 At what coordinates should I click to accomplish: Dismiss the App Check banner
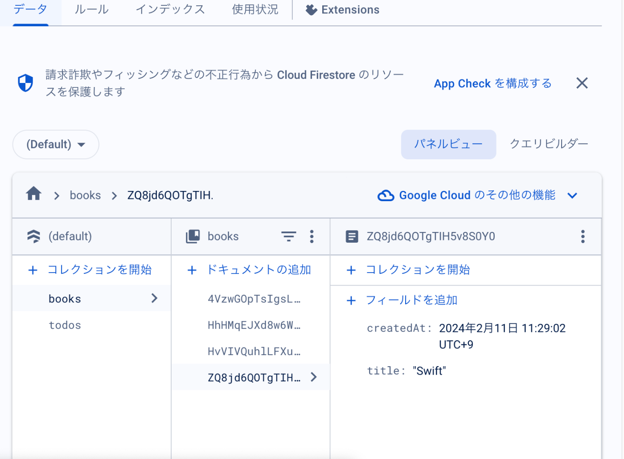582,83
